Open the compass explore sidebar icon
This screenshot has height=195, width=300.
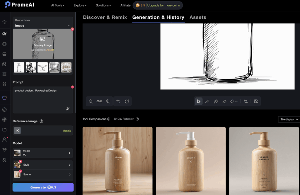click(x=4, y=110)
